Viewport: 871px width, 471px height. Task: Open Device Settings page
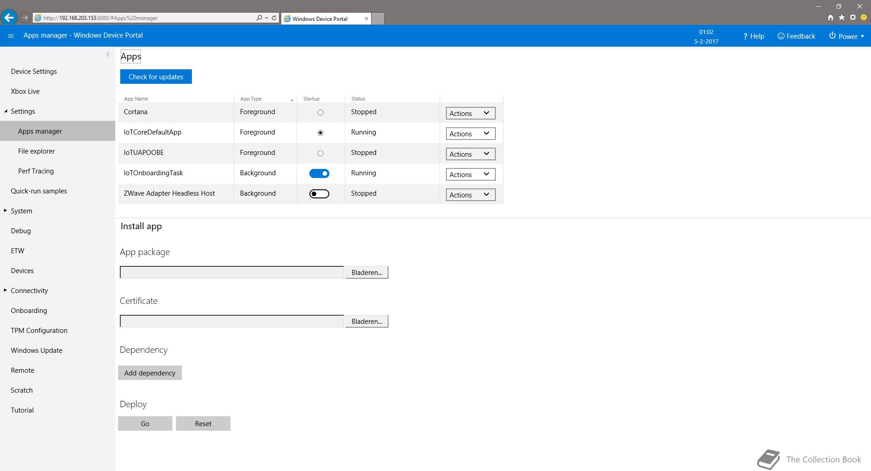tap(34, 72)
